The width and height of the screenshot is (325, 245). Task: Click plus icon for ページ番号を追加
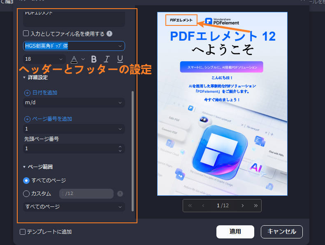pyautogui.click(x=27, y=119)
